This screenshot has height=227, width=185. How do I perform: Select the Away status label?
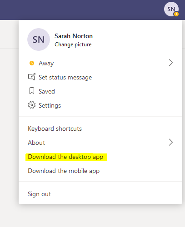coord(46,63)
